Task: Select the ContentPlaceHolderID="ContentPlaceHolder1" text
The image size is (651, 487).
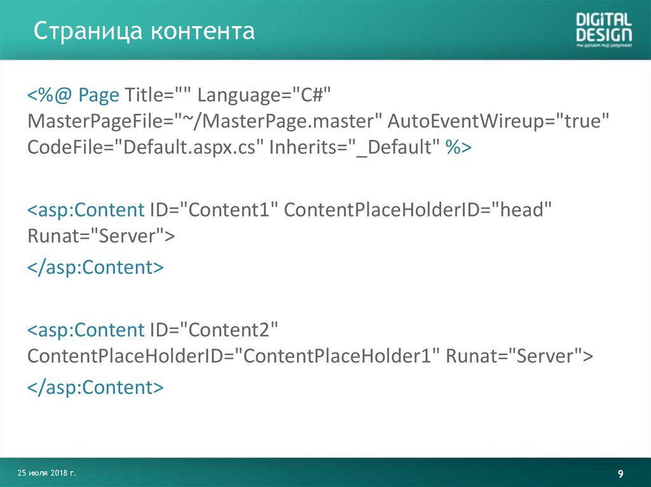Action: click(233, 356)
